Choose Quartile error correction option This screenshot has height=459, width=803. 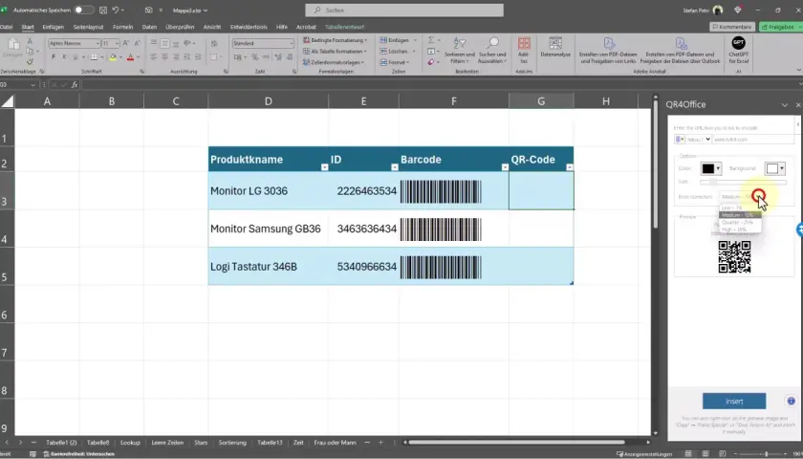click(x=740, y=222)
